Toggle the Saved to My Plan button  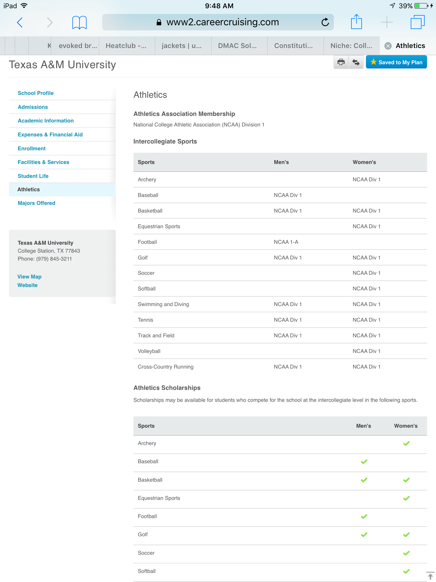(396, 62)
